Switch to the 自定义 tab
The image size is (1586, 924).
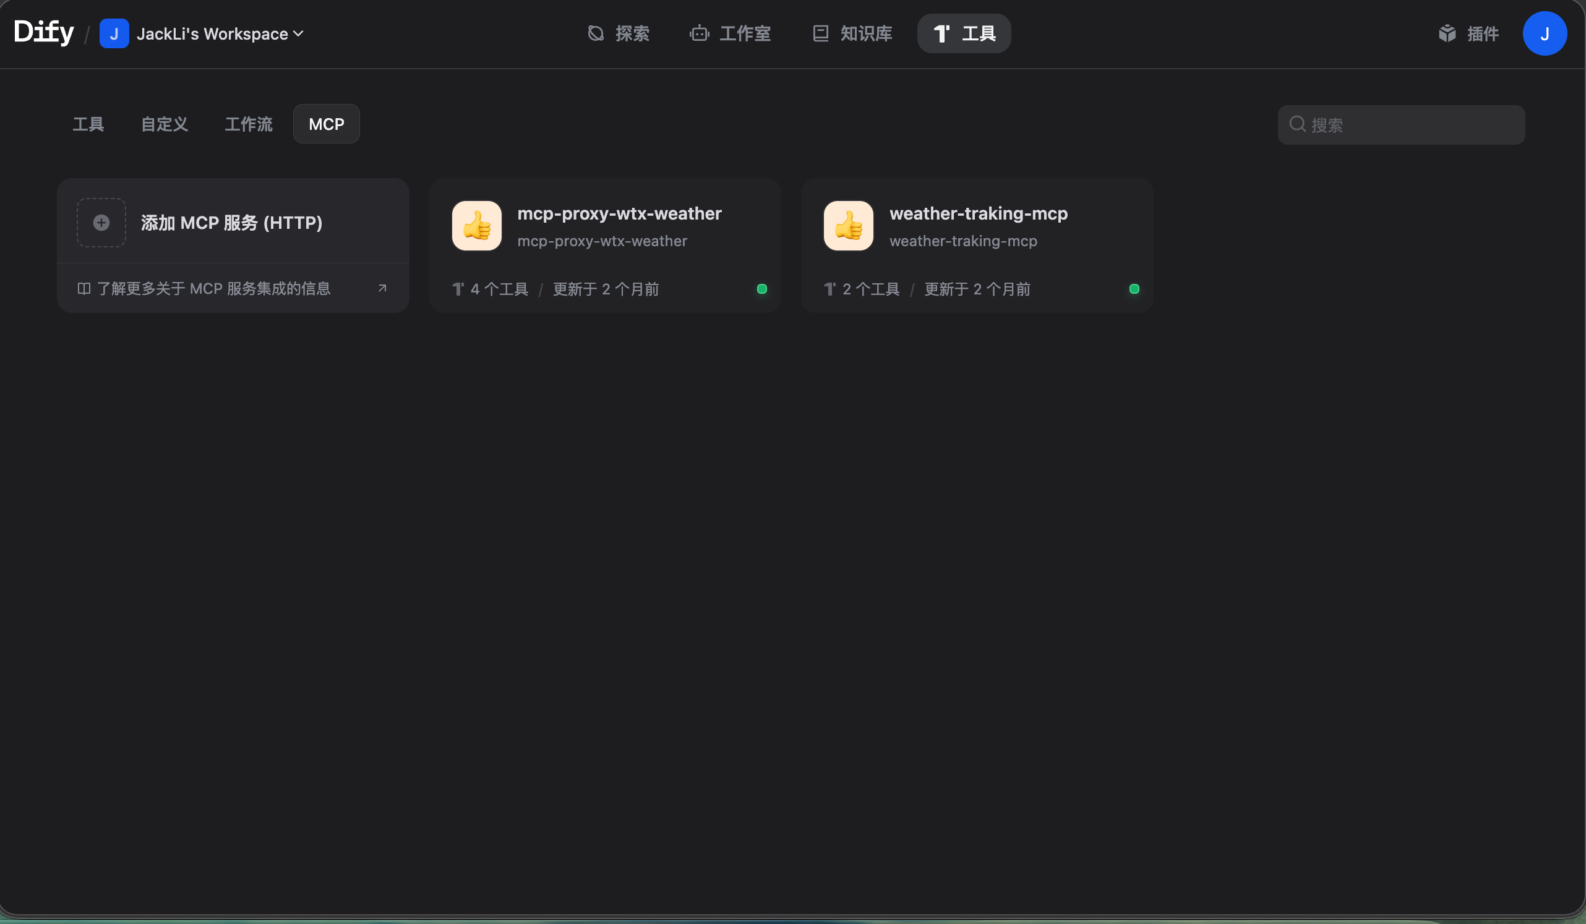click(x=165, y=124)
